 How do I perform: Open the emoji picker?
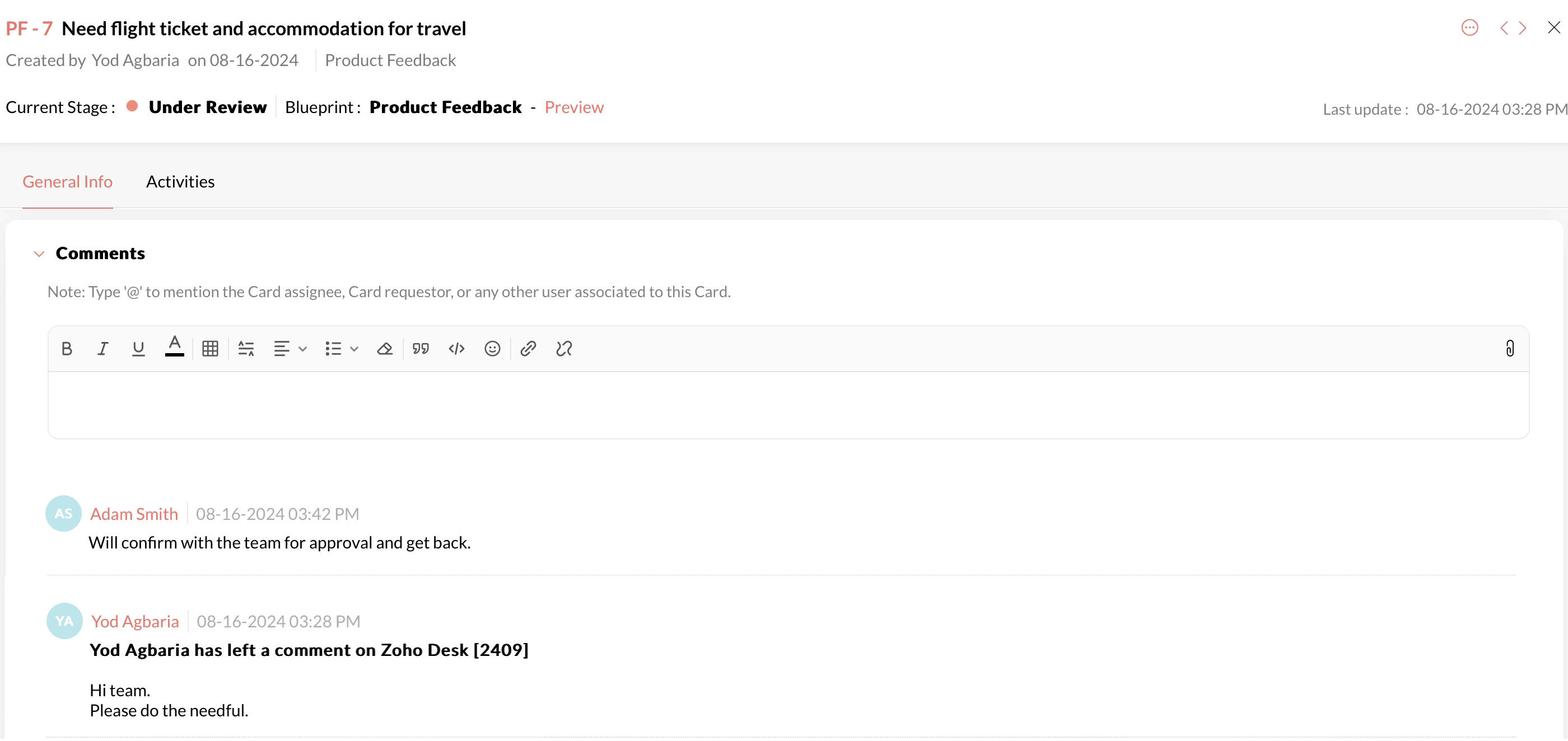point(492,349)
